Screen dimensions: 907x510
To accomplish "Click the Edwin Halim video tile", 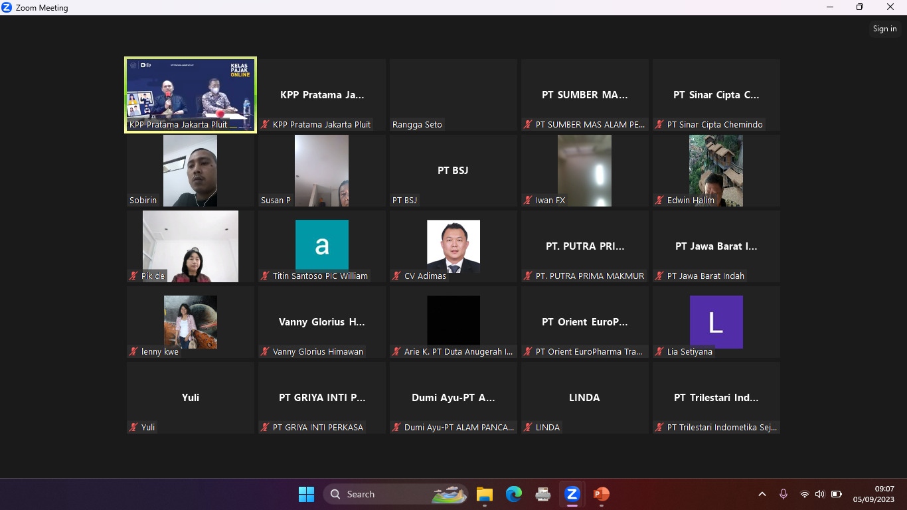I will tap(716, 171).
